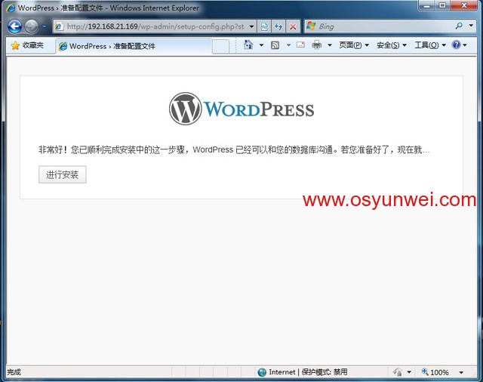Click the Refresh page icon

click(278, 26)
